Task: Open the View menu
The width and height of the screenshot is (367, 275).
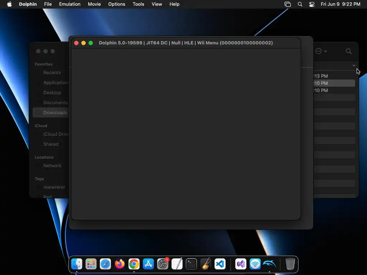Action: click(x=157, y=4)
